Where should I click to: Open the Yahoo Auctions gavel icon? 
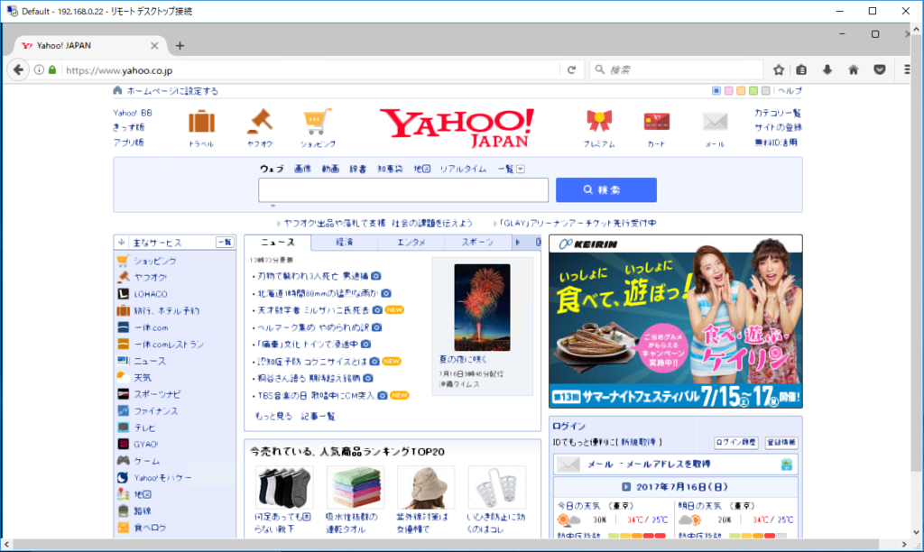[x=260, y=122]
